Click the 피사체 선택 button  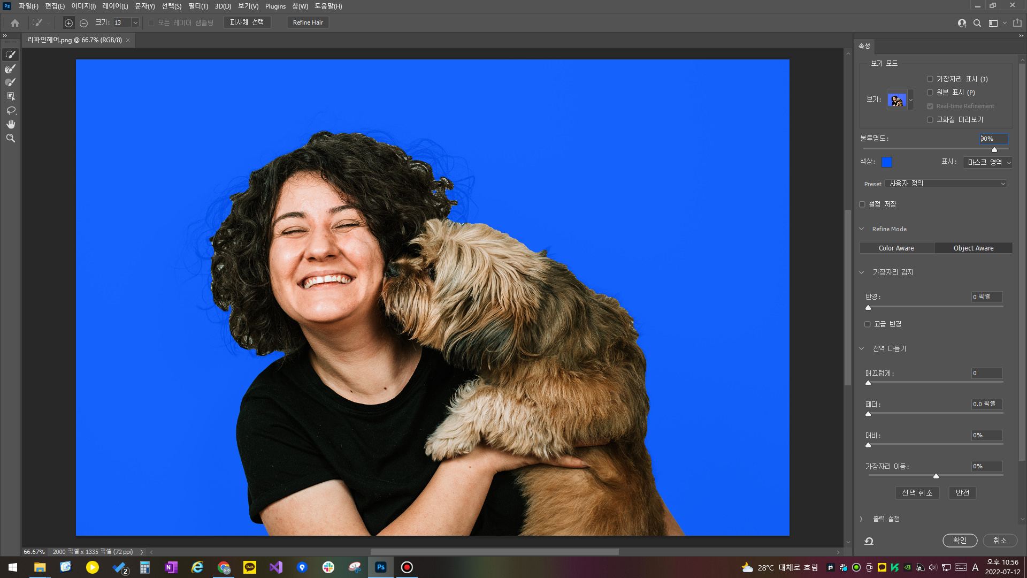tap(247, 22)
